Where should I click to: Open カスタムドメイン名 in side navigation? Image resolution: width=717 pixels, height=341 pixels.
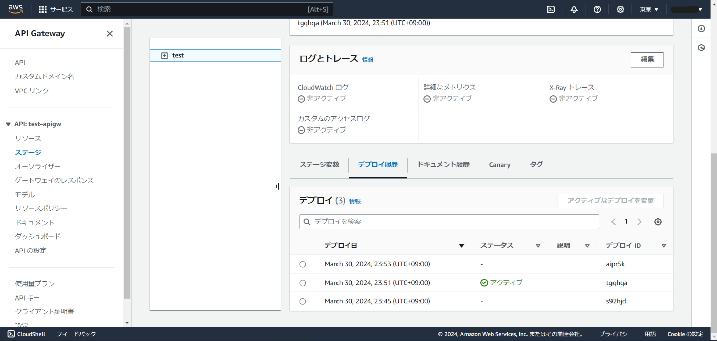[x=45, y=76]
